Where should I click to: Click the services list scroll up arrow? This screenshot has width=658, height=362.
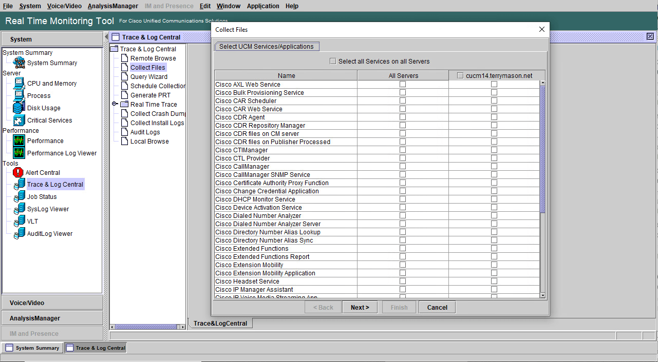(x=543, y=83)
